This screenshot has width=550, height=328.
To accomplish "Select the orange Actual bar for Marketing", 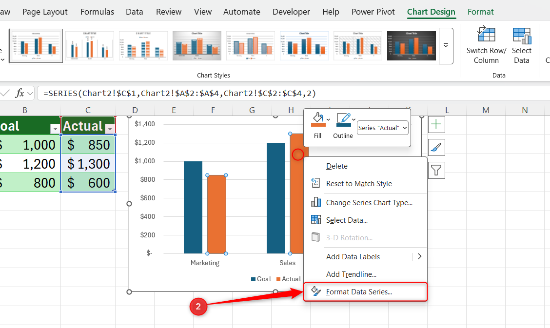I will (216, 214).
